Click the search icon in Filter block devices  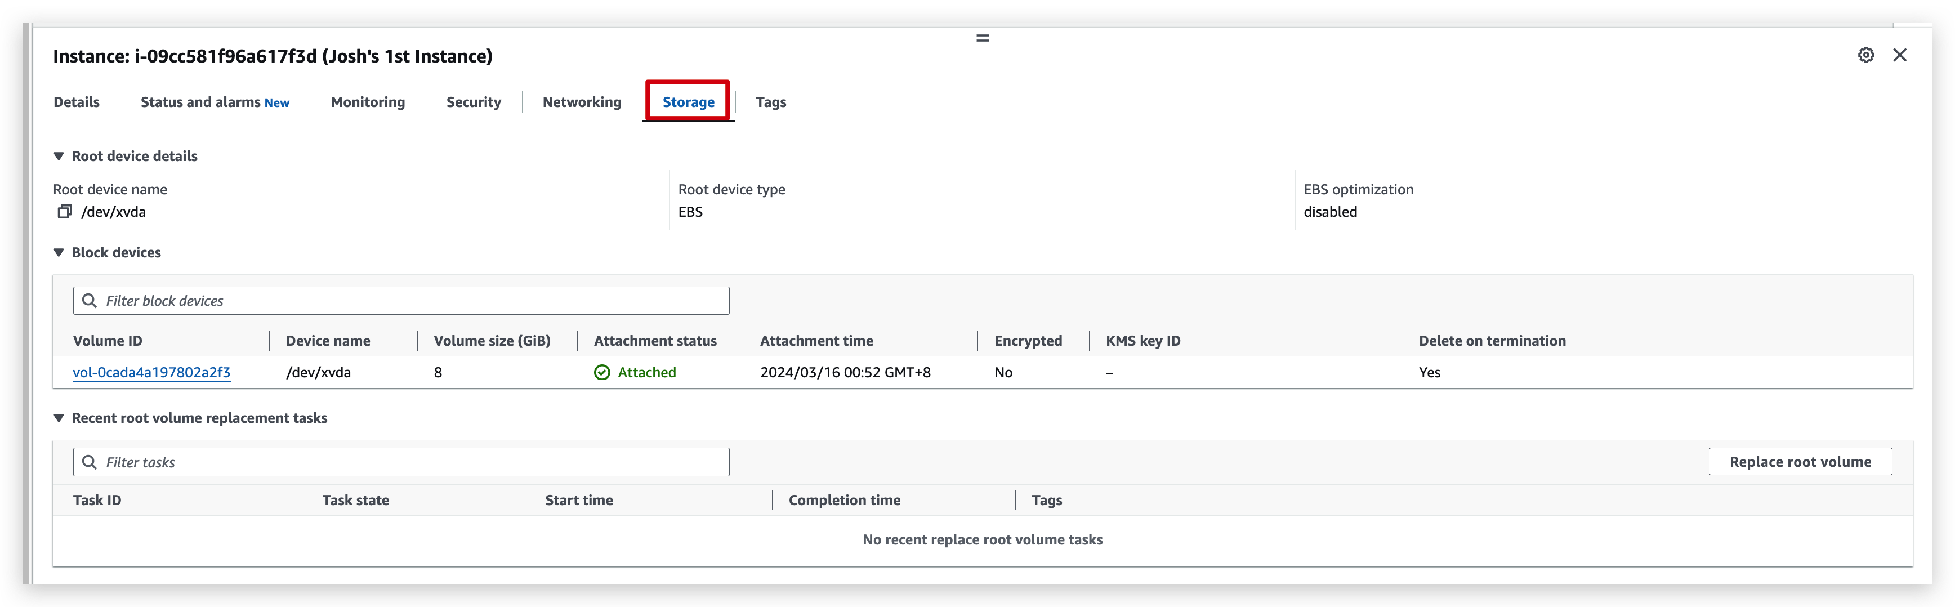coord(90,301)
